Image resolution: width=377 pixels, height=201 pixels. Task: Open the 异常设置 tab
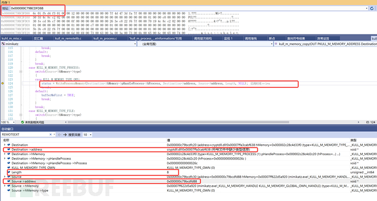(x=323, y=38)
